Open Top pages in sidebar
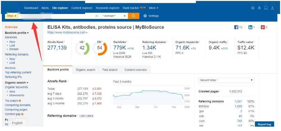The height and width of the screenshot is (131, 281). coord(11,101)
